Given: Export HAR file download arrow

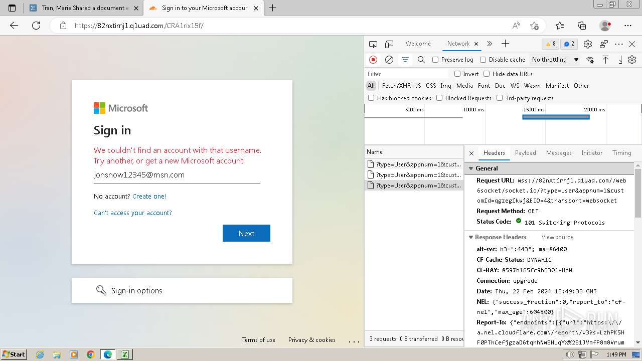Looking at the screenshot, I should [620, 60].
